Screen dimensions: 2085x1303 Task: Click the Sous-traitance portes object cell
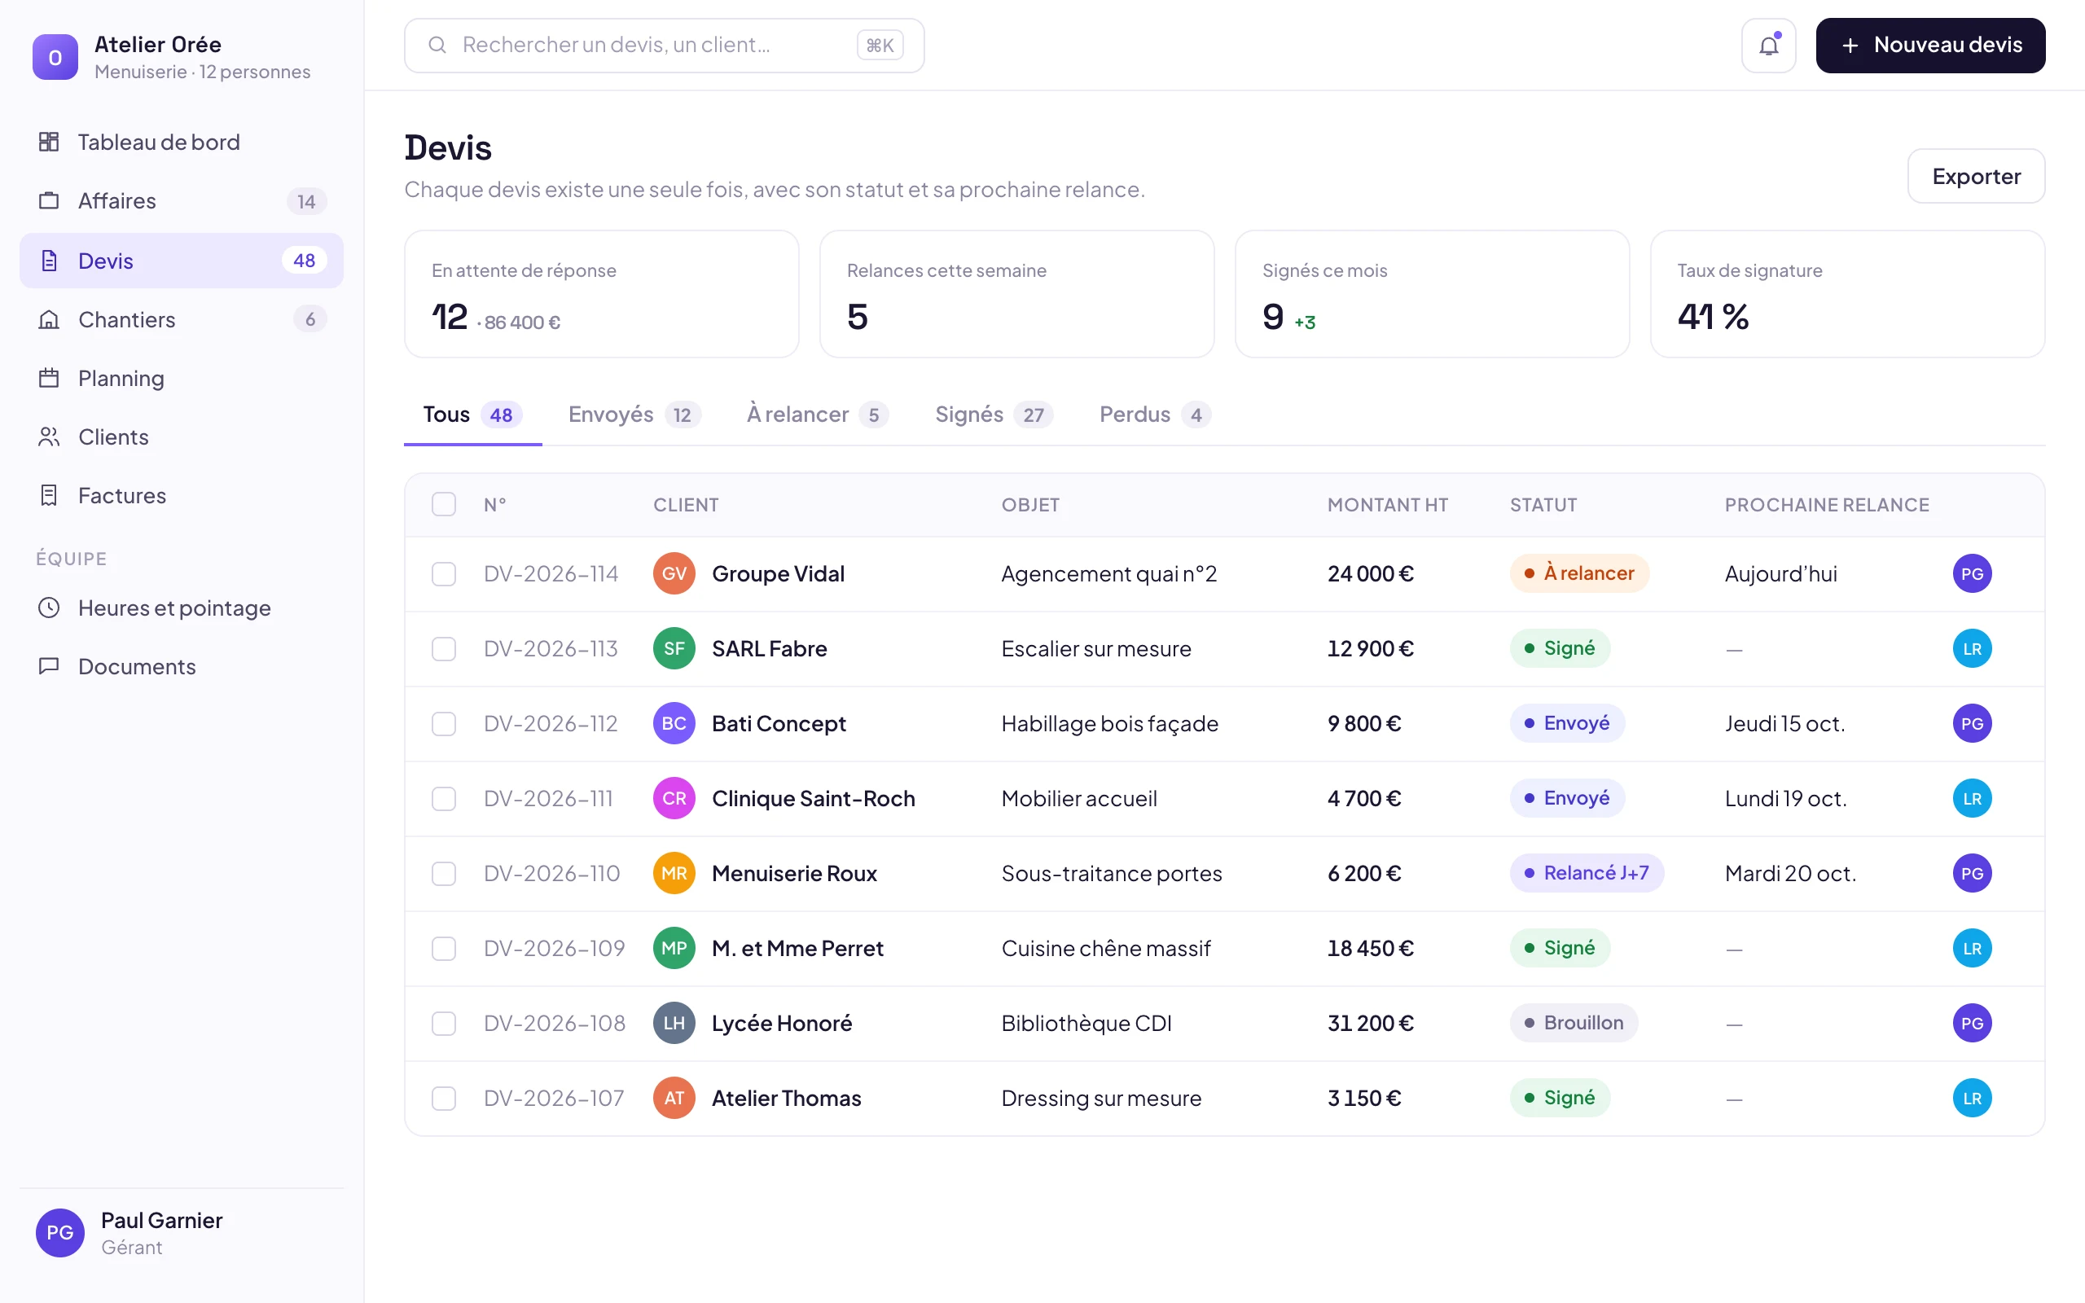(1112, 874)
